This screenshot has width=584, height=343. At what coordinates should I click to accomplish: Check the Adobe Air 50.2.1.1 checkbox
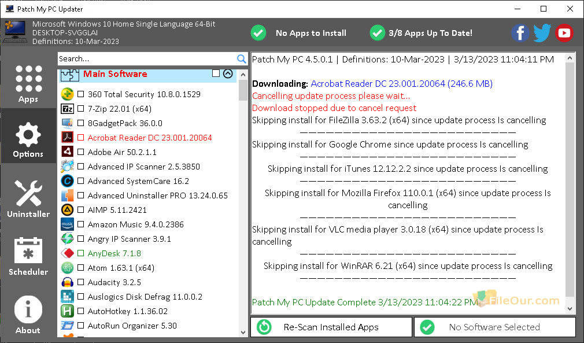coord(80,152)
